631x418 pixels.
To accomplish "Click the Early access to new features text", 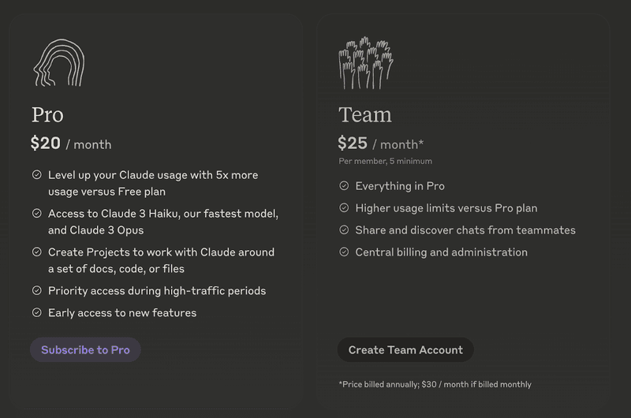I will (122, 313).
